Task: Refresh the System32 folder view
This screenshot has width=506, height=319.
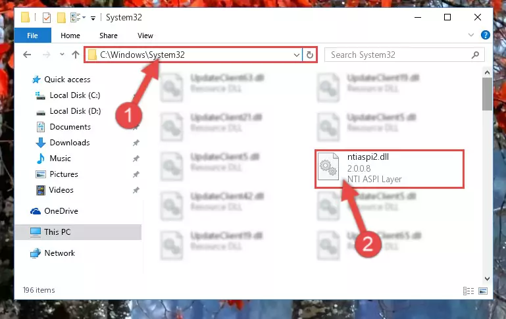Action: coord(310,55)
